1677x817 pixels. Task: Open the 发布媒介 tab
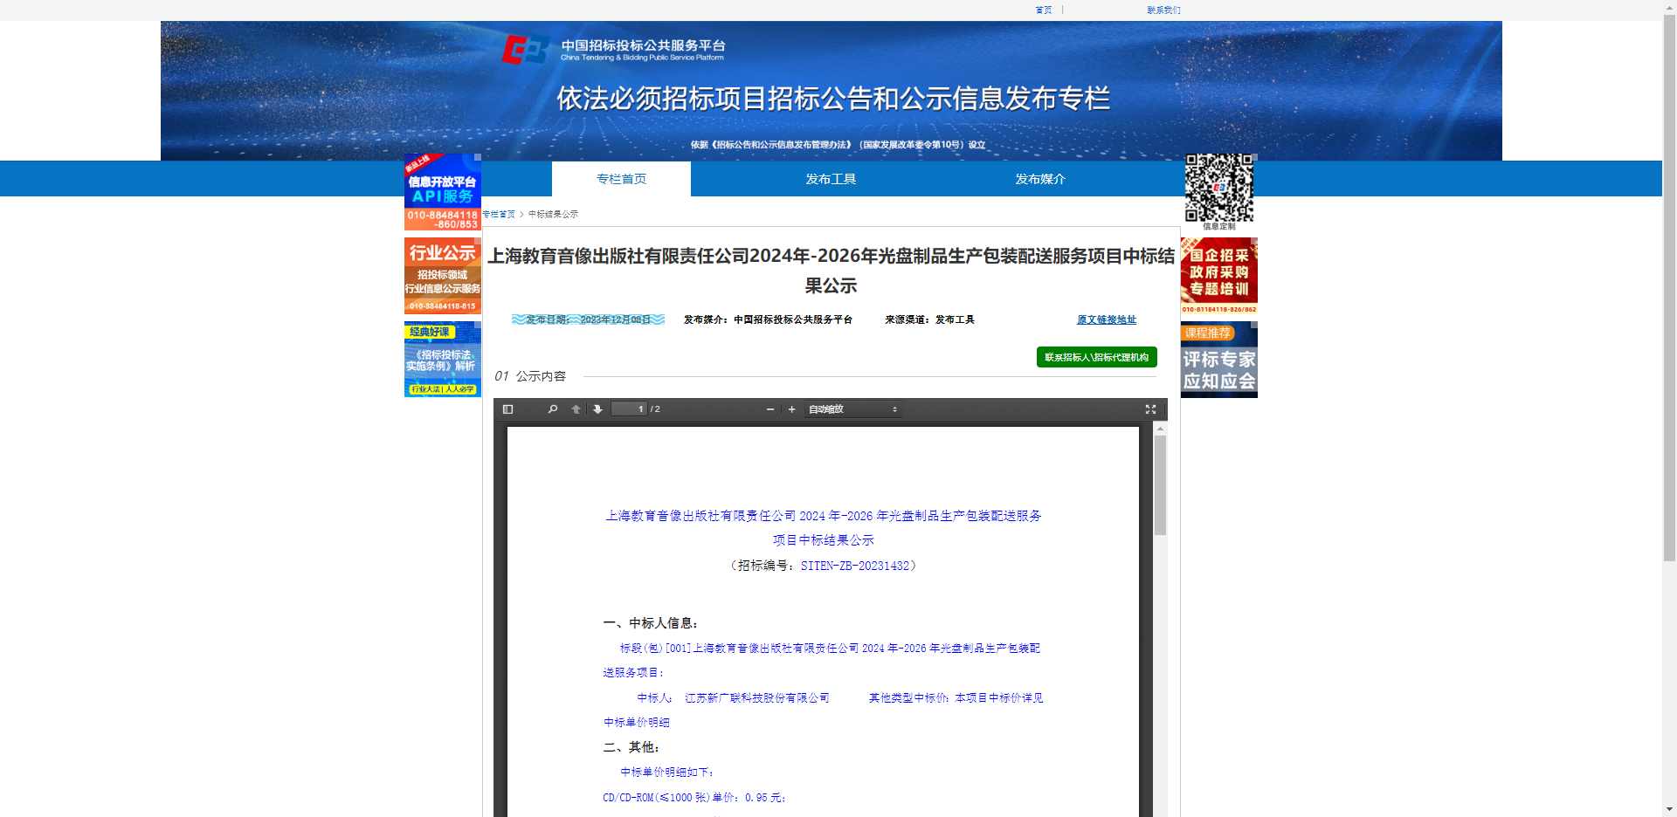(1040, 179)
